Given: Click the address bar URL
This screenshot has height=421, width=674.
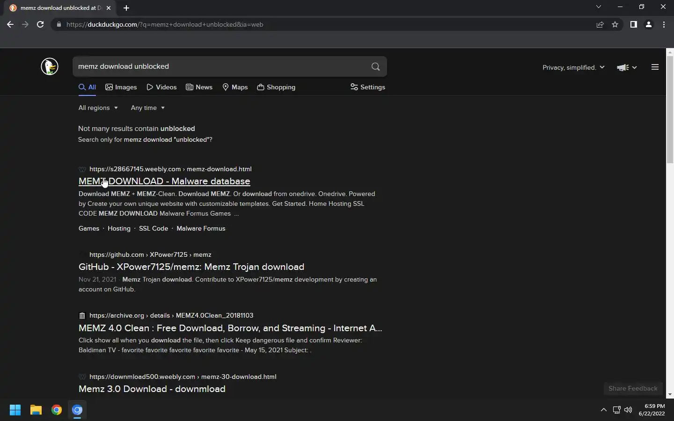Looking at the screenshot, I should click(165, 24).
